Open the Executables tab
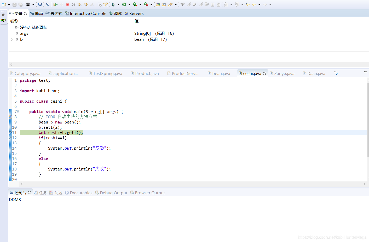The height and width of the screenshot is (242, 369). pyautogui.click(x=79, y=193)
